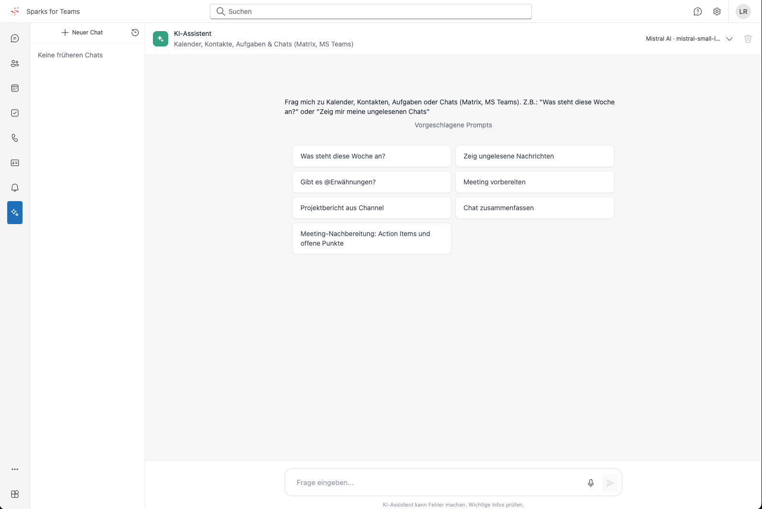762x509 pixels.
Task: Select the Phone calls icon
Action: pos(15,138)
